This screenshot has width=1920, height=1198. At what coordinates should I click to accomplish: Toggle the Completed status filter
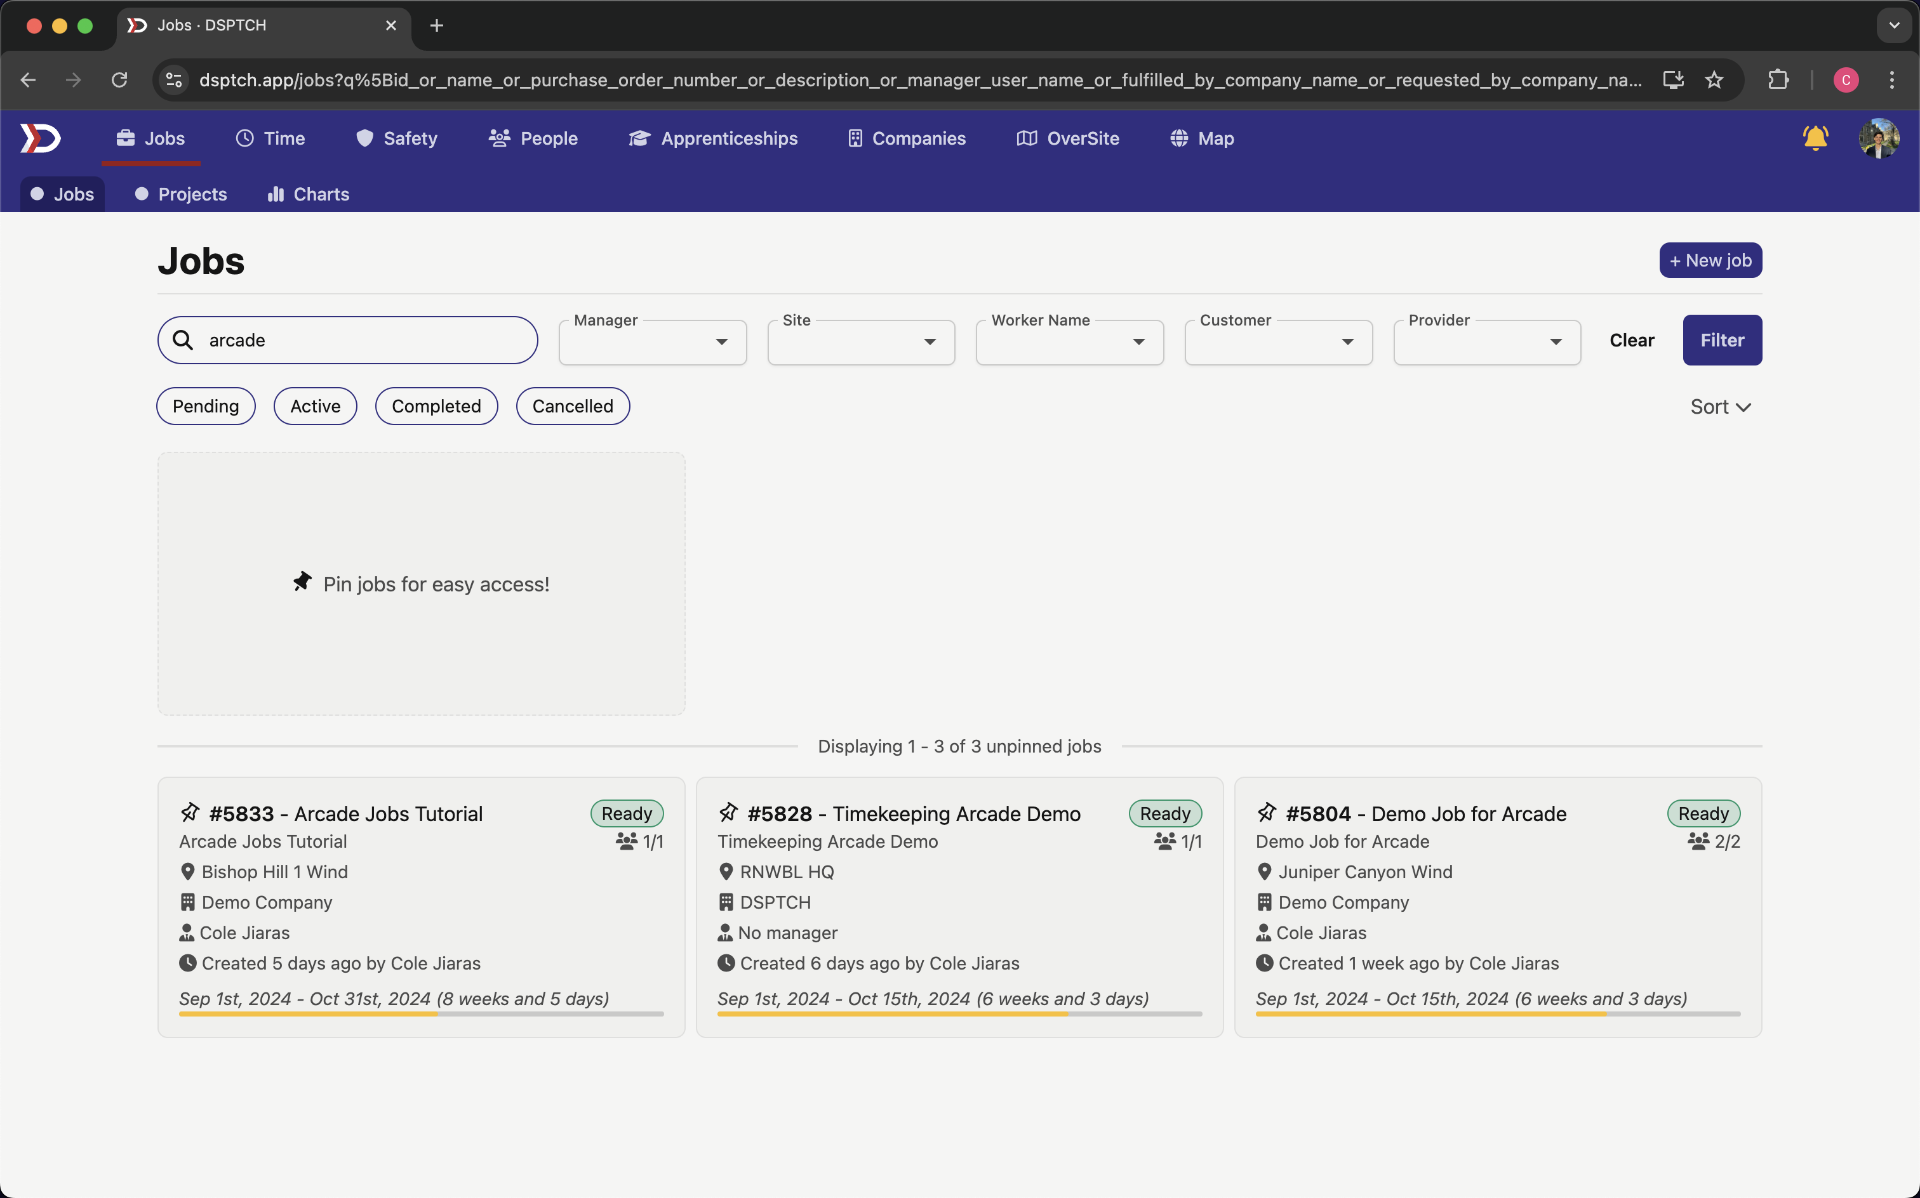[436, 407]
